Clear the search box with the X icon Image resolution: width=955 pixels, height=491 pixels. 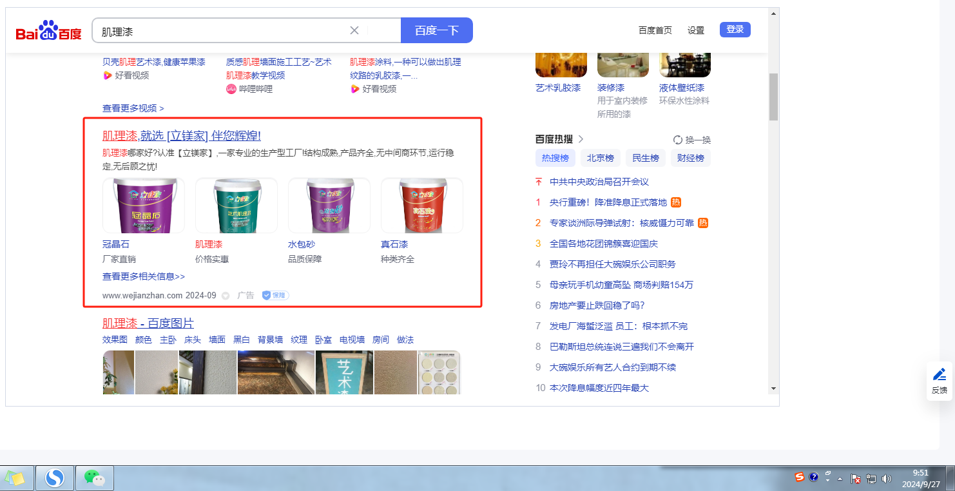354,30
